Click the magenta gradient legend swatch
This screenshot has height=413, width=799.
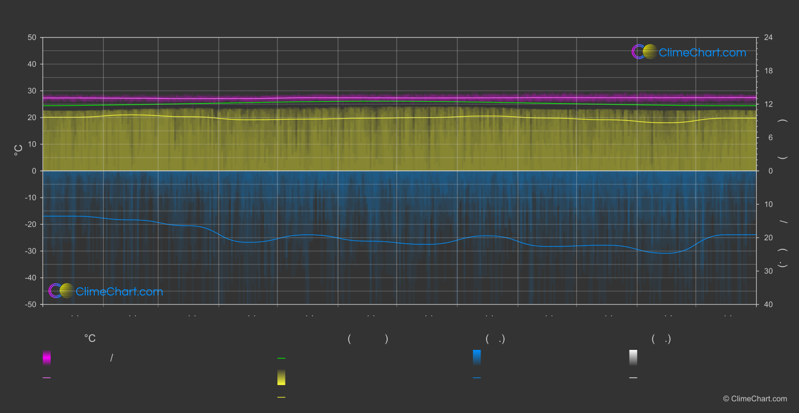[x=47, y=357]
